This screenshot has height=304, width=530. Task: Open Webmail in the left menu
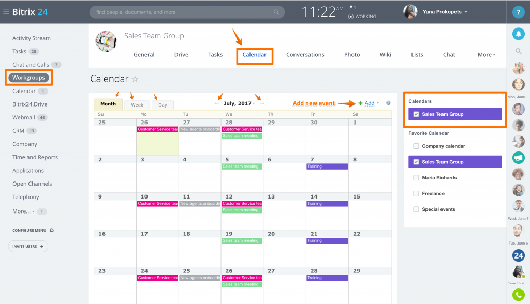24,117
